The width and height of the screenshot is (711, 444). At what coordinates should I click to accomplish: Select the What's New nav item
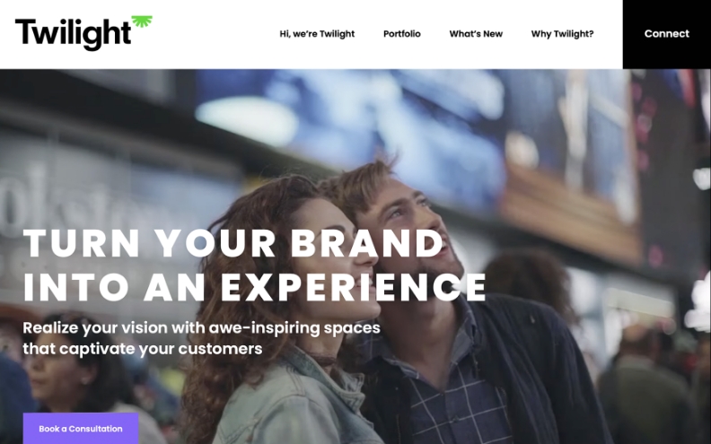tap(476, 34)
